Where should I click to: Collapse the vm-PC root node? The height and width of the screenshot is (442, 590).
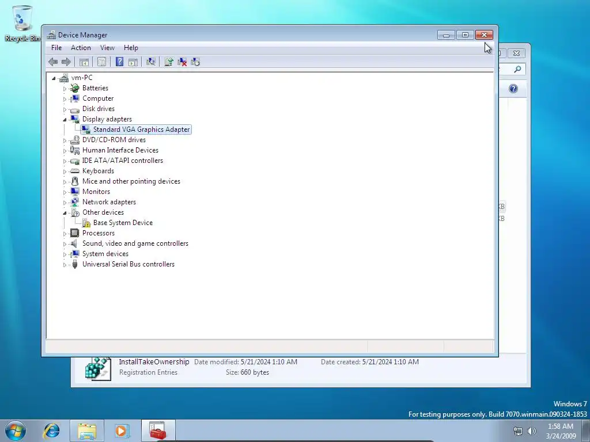point(54,78)
